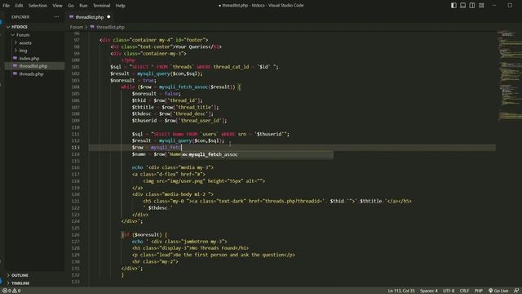Expand the assets folder

[15, 42]
